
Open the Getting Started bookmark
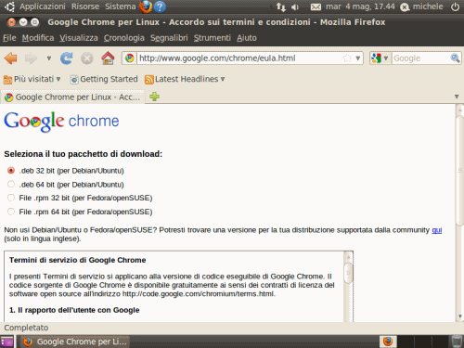coord(104,79)
